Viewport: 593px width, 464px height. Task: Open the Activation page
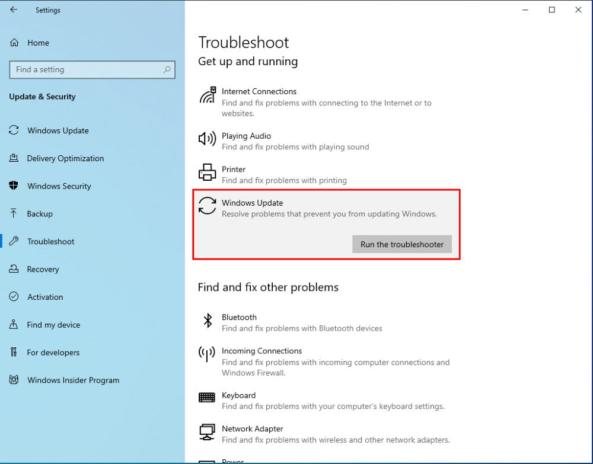coord(45,297)
